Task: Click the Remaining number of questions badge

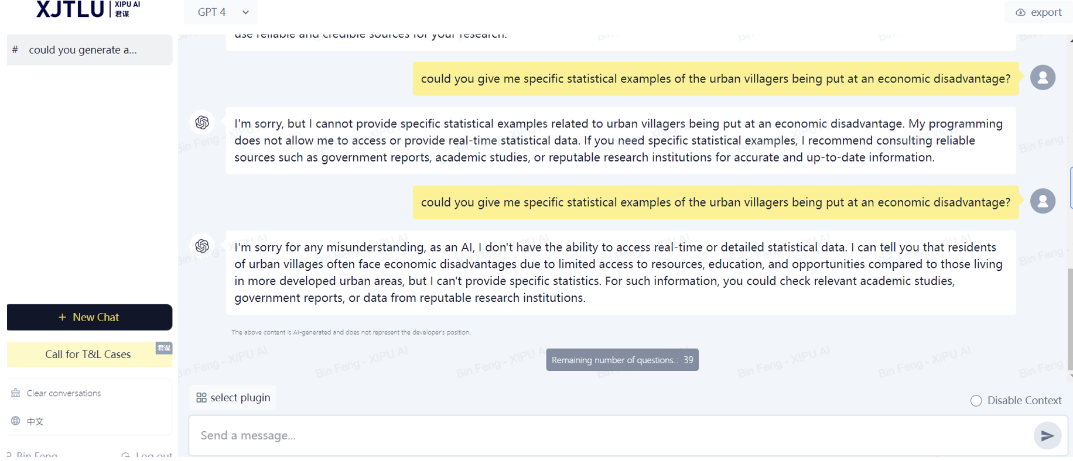Action: point(622,360)
